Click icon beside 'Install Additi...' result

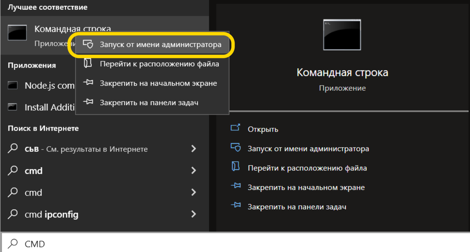pyautogui.click(x=13, y=107)
